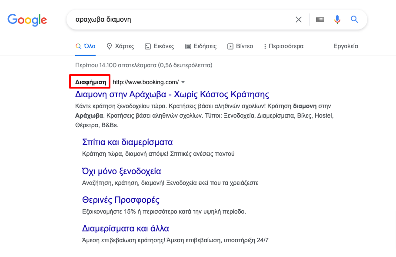This screenshot has width=396, height=257.
Task: Click the http://www.booking.com/ URL text
Action: pos(146,82)
